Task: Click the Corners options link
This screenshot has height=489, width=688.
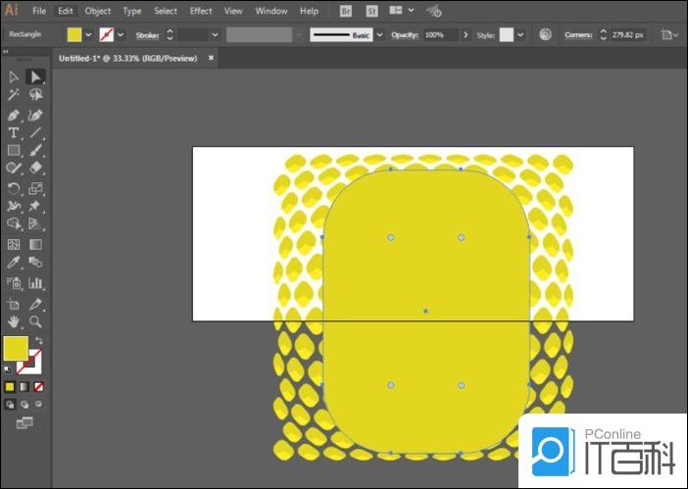Action: pos(578,34)
